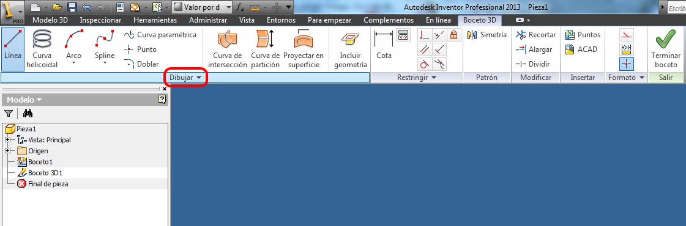Open the Spline tool dropdown arrow
686x226 pixels.
[x=105, y=63]
